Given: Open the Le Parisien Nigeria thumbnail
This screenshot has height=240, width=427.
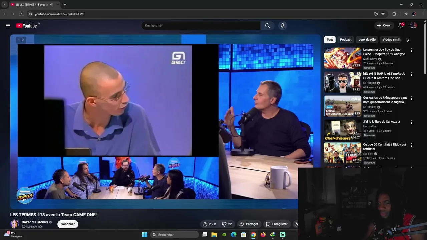Looking at the screenshot, I should click(x=343, y=106).
